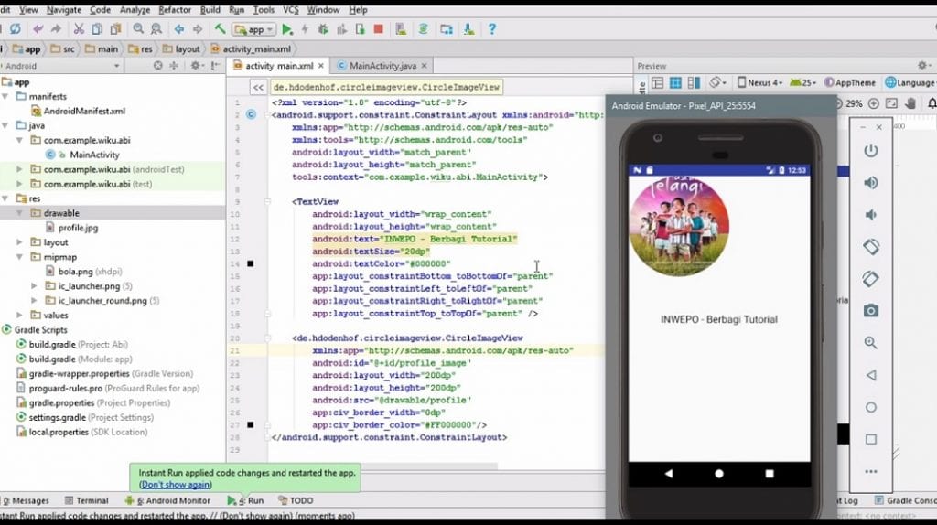Take emulator screenshot with camera icon
Viewport: 937px width, 525px height.
coord(870,311)
